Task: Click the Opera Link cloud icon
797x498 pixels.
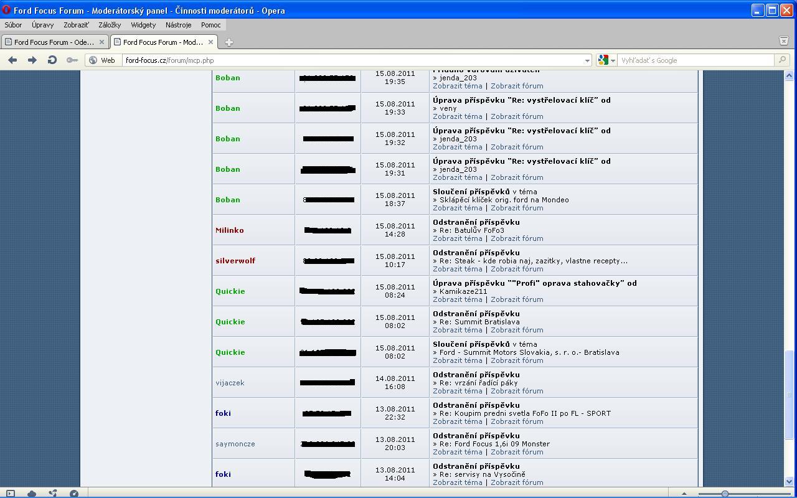Action: 31,494
